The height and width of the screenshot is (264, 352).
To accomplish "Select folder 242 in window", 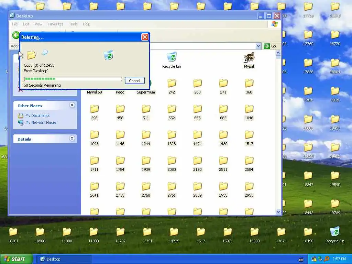I will click(172, 86).
